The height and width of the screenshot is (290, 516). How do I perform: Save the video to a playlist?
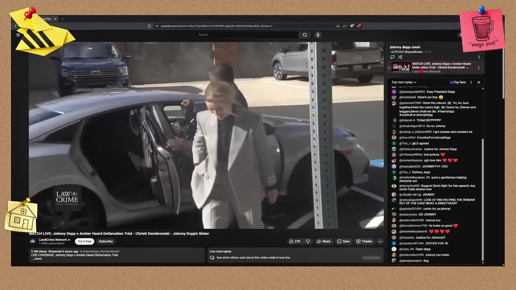(x=343, y=241)
